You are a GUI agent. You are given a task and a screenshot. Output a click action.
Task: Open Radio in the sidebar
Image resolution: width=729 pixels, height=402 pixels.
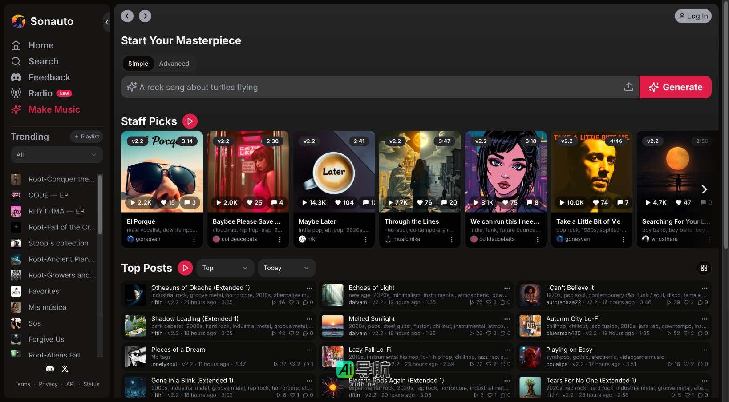tap(40, 93)
